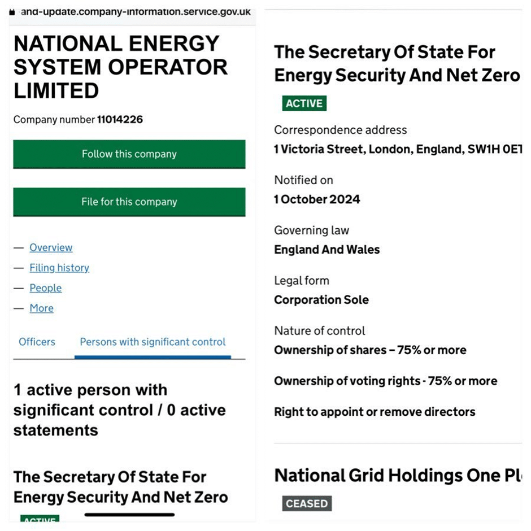Click the grey CEASED status badge
The height and width of the screenshot is (531, 531).
[307, 503]
